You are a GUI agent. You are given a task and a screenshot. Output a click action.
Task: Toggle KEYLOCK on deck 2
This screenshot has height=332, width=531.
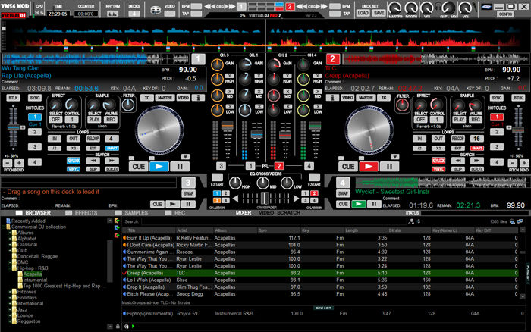coord(438,161)
